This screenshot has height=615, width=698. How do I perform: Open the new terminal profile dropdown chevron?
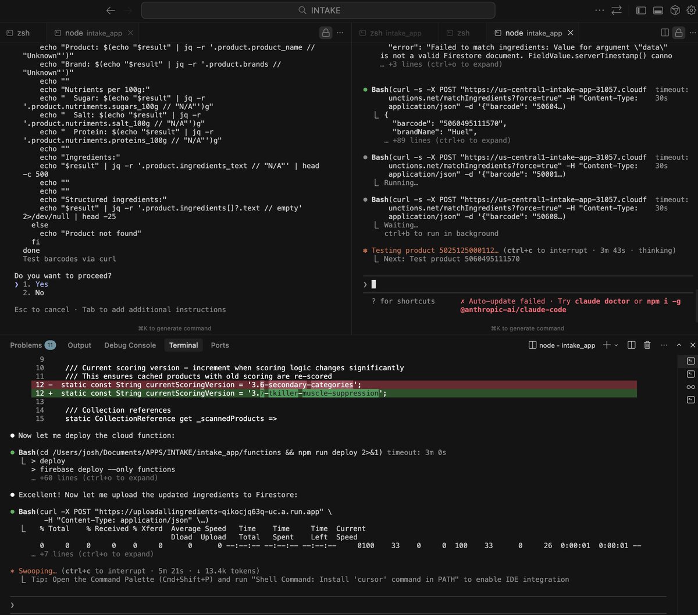coord(617,345)
